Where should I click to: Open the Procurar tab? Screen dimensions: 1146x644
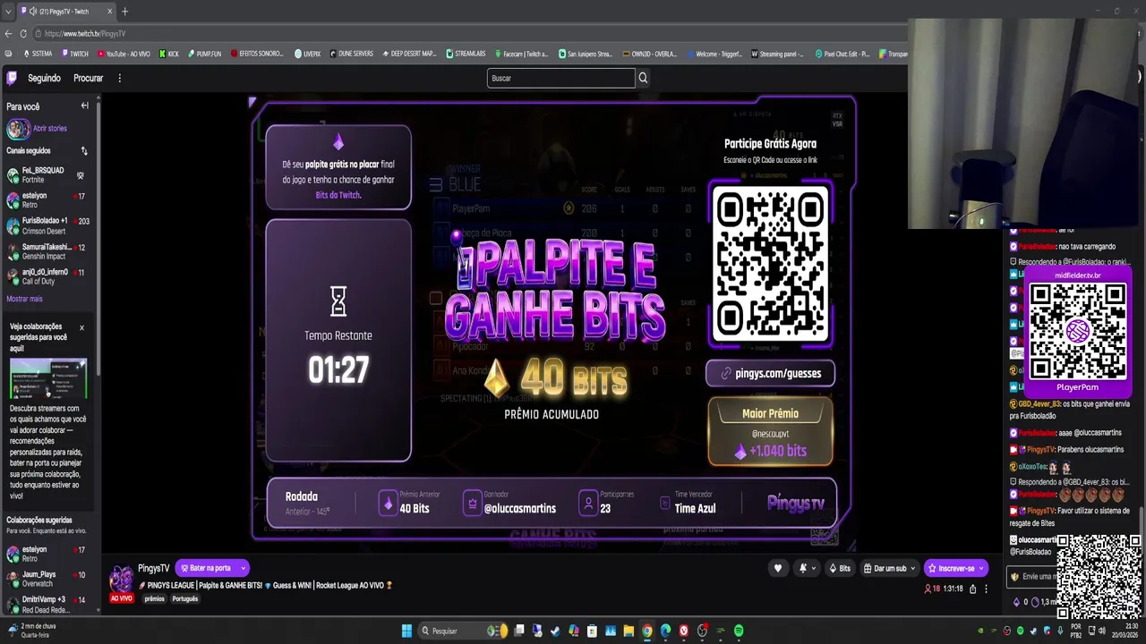pyautogui.click(x=88, y=78)
